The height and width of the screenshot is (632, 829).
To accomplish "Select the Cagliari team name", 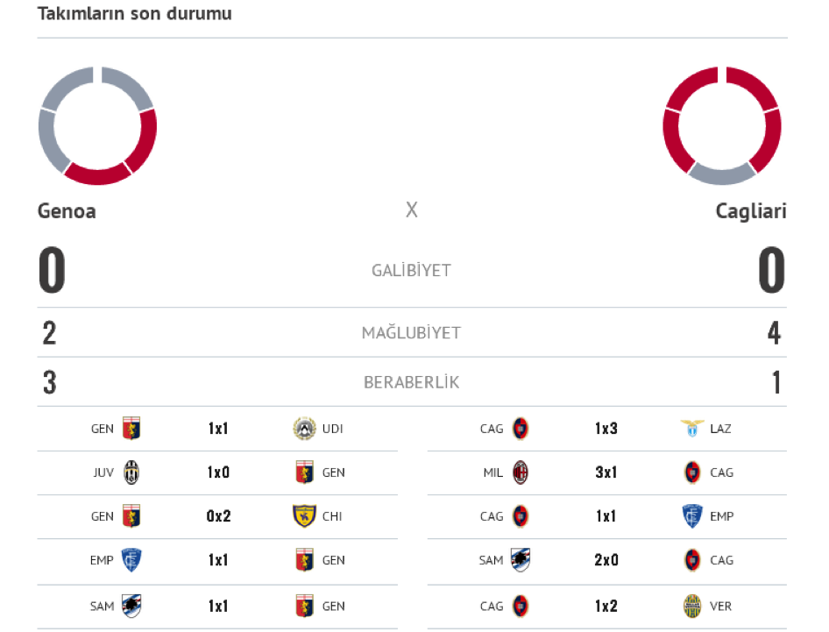I will coord(751,211).
